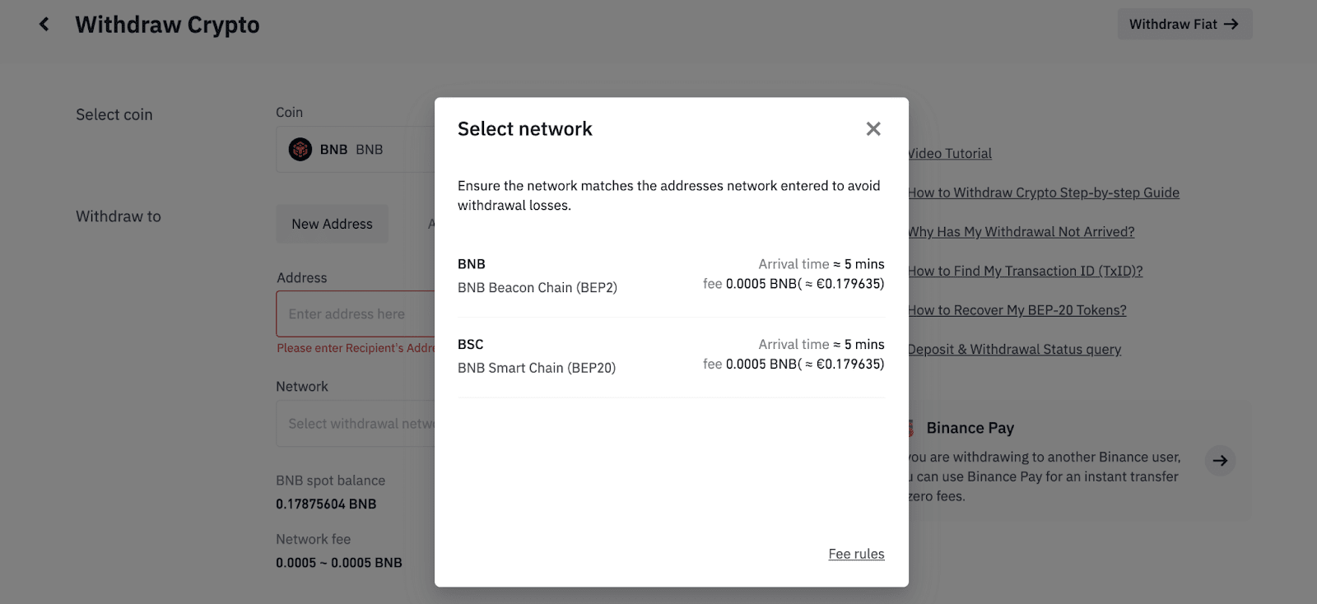Go back using the header arrow
This screenshot has height=604, width=1317.
tap(44, 25)
